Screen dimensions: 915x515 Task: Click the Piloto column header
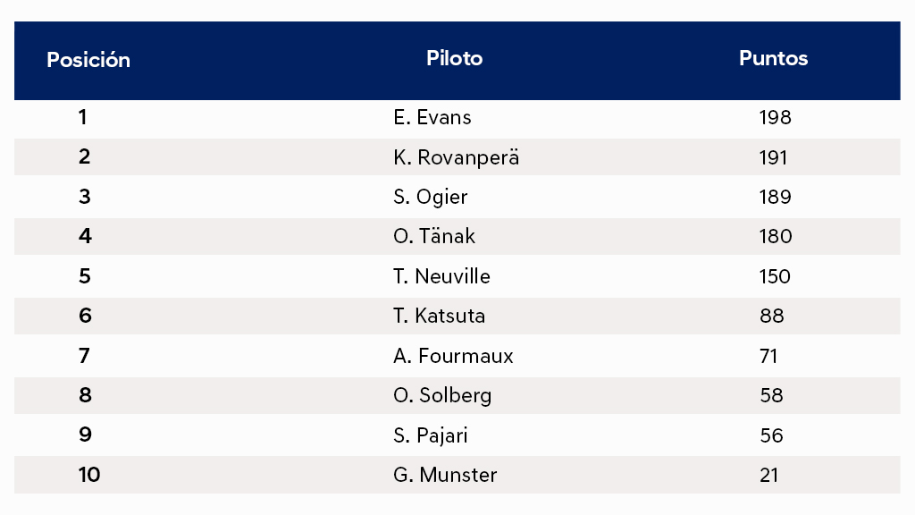click(x=455, y=59)
